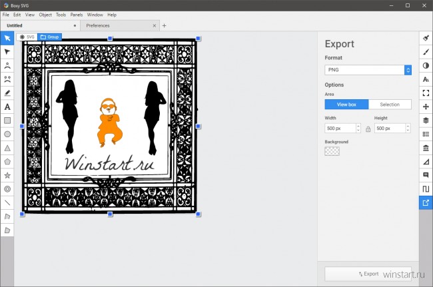
Task: Choose the freehand pencil tool
Action: [x=7, y=93]
